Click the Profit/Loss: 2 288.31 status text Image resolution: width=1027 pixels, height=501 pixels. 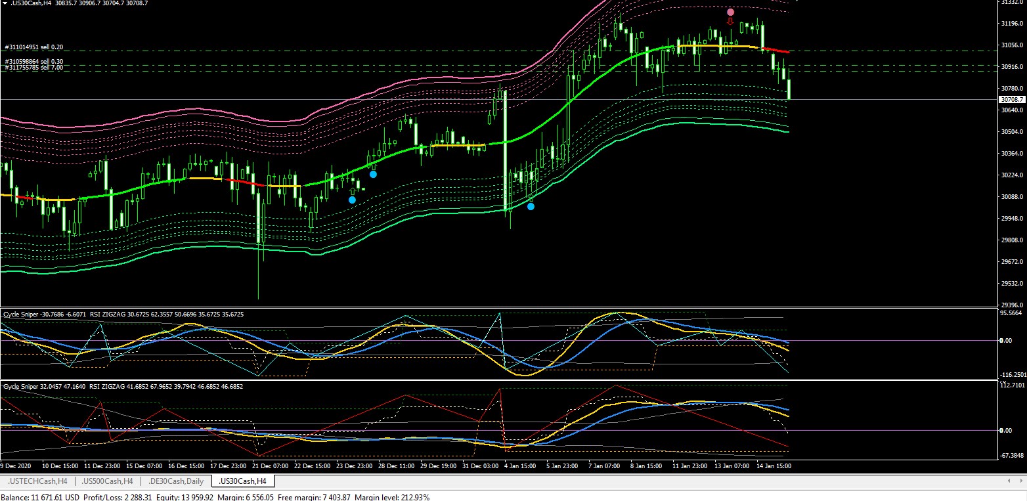117,497
